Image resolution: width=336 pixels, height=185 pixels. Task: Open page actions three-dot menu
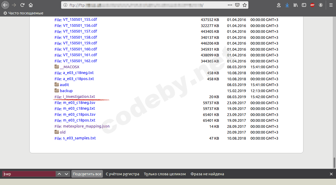click(230, 5)
